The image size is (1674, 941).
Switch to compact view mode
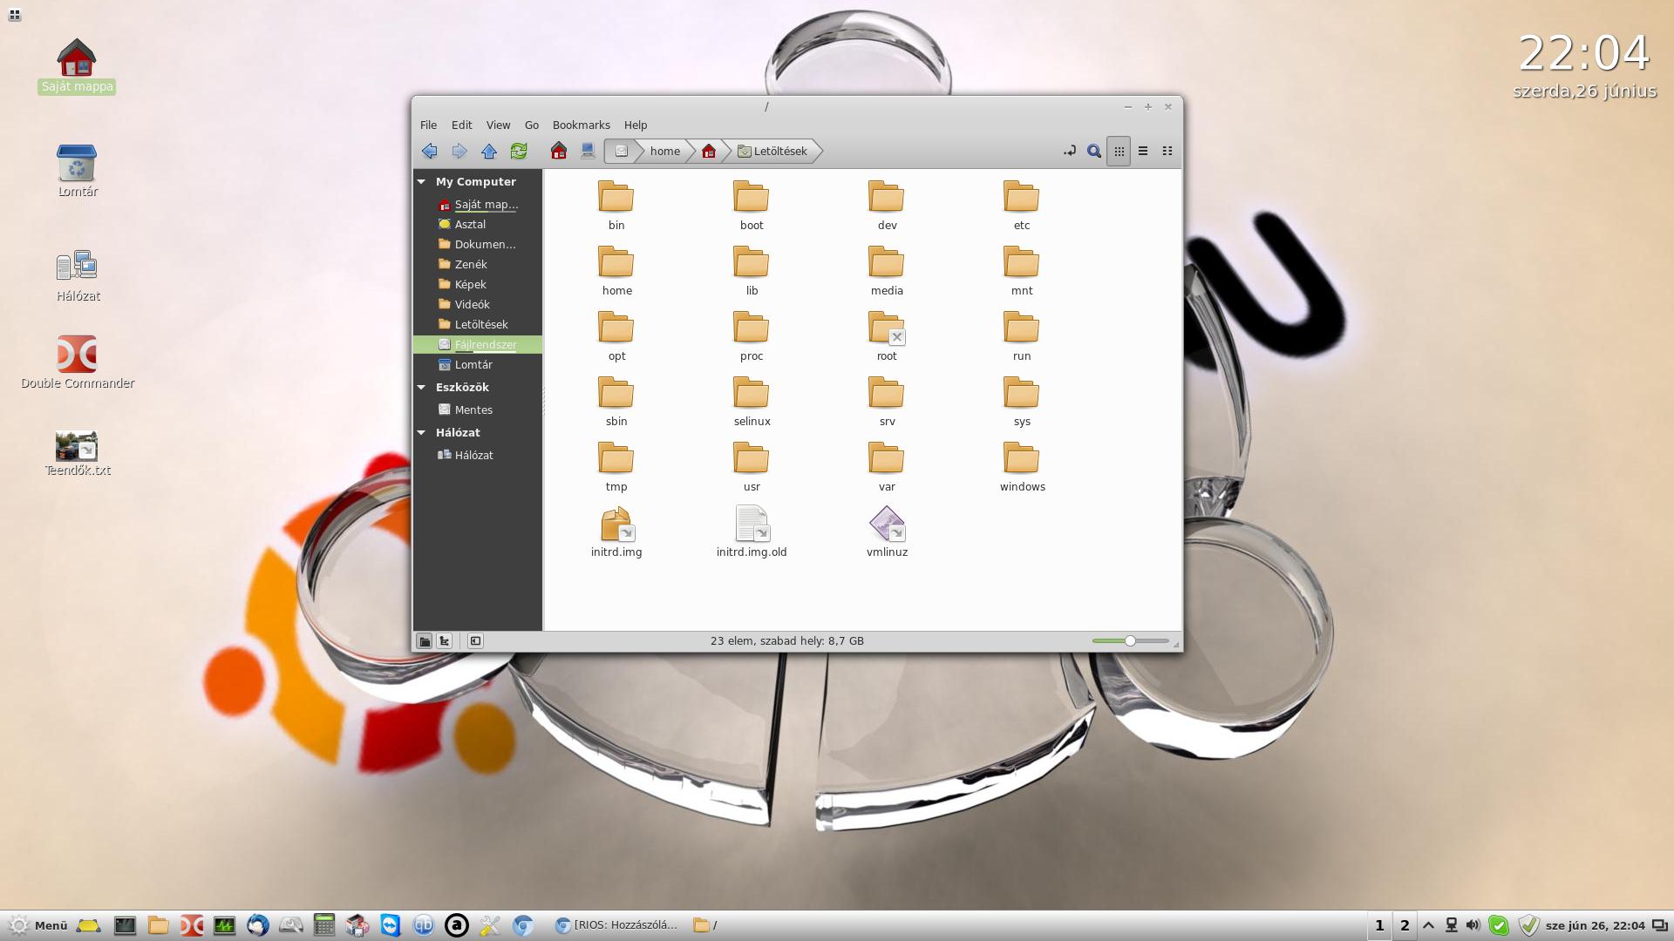point(1167,152)
